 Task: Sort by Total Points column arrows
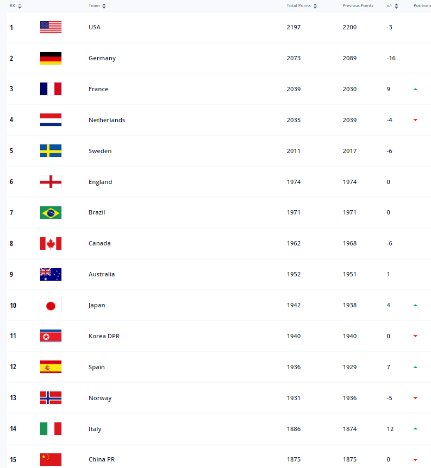(315, 6)
